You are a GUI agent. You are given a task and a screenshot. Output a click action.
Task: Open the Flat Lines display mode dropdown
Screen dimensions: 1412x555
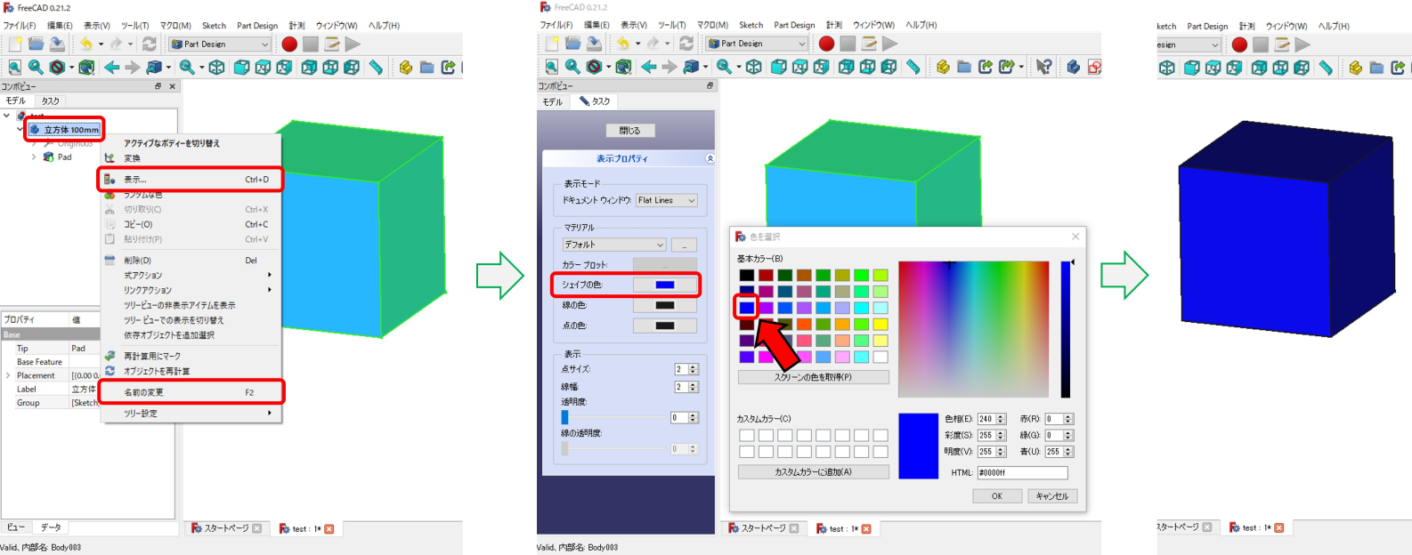666,201
